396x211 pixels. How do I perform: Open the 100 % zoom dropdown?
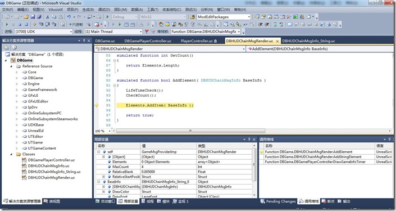pos(103,131)
